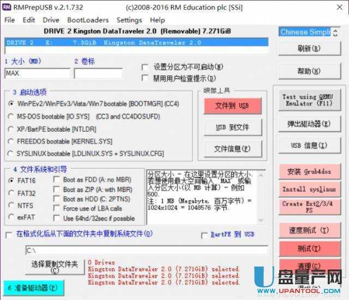349x300 pixels.
Task: Select the Kingston DataTraveler drive entry
Action: 136,42
